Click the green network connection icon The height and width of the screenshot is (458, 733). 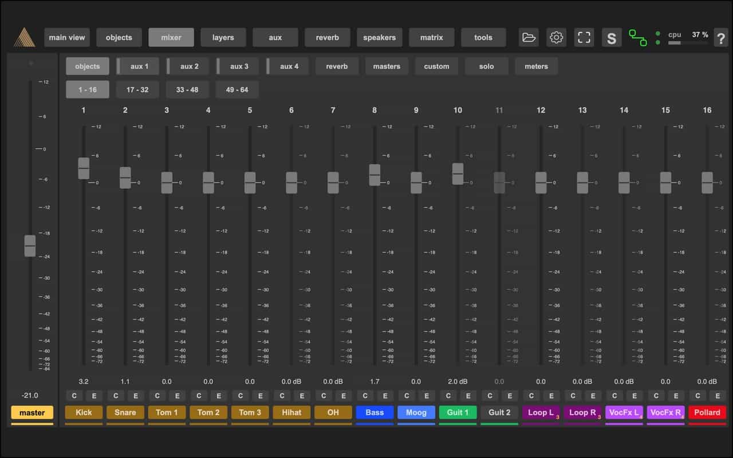click(x=637, y=38)
